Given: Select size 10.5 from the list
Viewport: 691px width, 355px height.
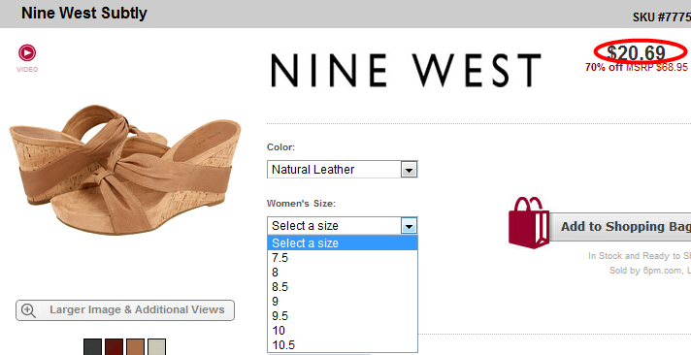Looking at the screenshot, I should 343,345.
